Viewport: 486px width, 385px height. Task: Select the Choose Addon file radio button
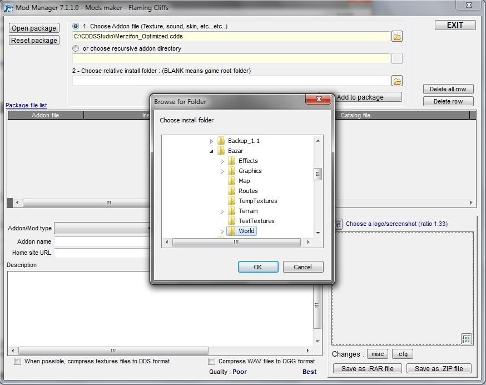click(x=76, y=26)
